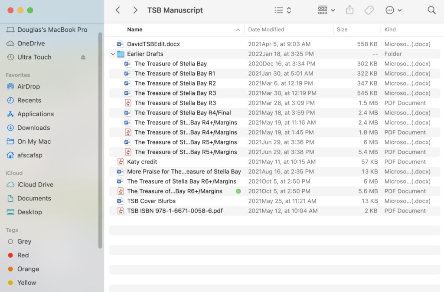The width and height of the screenshot is (444, 292).
Task: Open On My Mac folder
Action: [29, 141]
